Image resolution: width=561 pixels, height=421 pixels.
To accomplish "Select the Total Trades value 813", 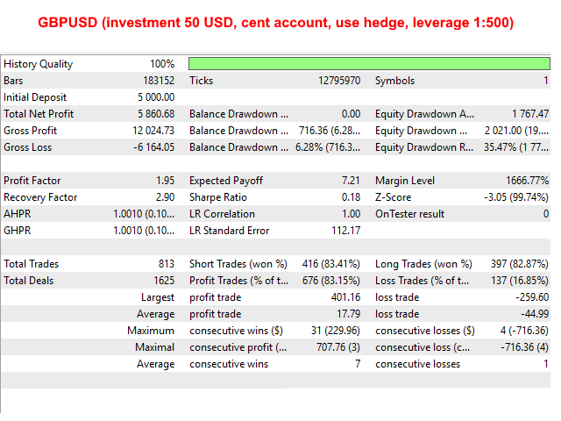I will (165, 264).
